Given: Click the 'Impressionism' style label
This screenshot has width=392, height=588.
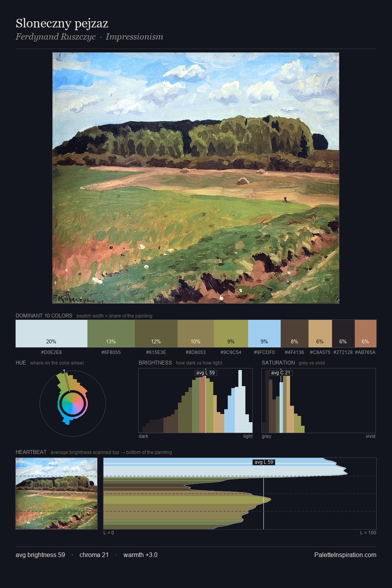Looking at the screenshot, I should pos(134,37).
